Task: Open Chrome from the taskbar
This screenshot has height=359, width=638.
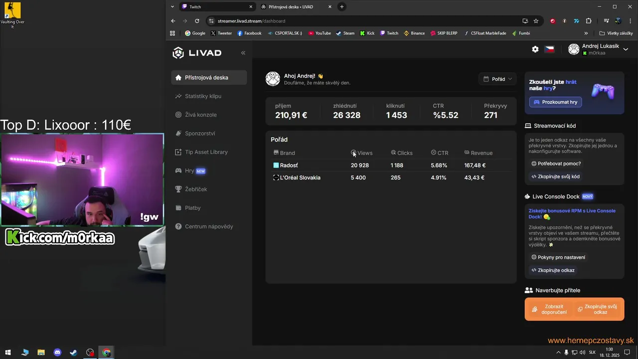Action: (107, 353)
